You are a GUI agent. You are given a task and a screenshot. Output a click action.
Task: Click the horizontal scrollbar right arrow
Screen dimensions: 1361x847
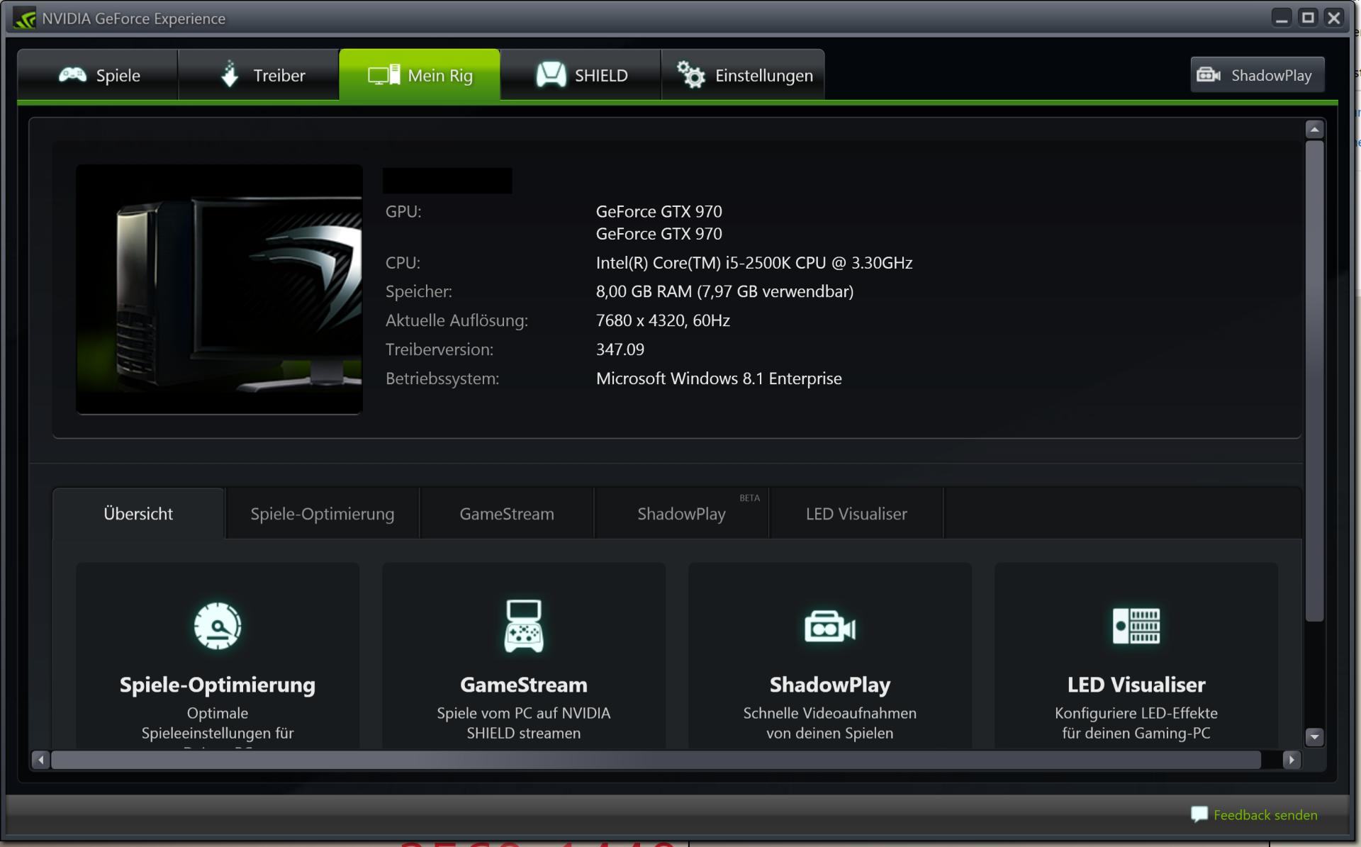click(x=1292, y=760)
